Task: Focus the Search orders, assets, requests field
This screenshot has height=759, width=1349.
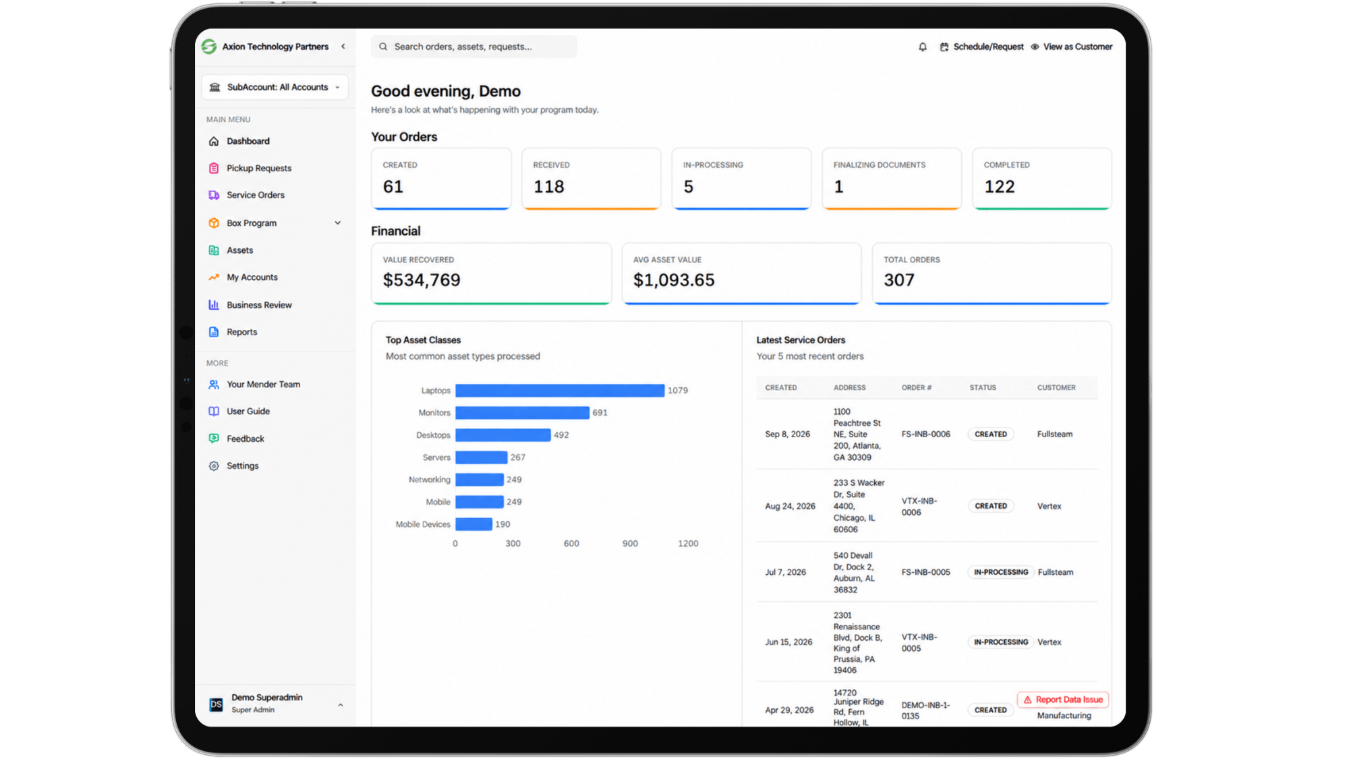Action: pos(474,47)
